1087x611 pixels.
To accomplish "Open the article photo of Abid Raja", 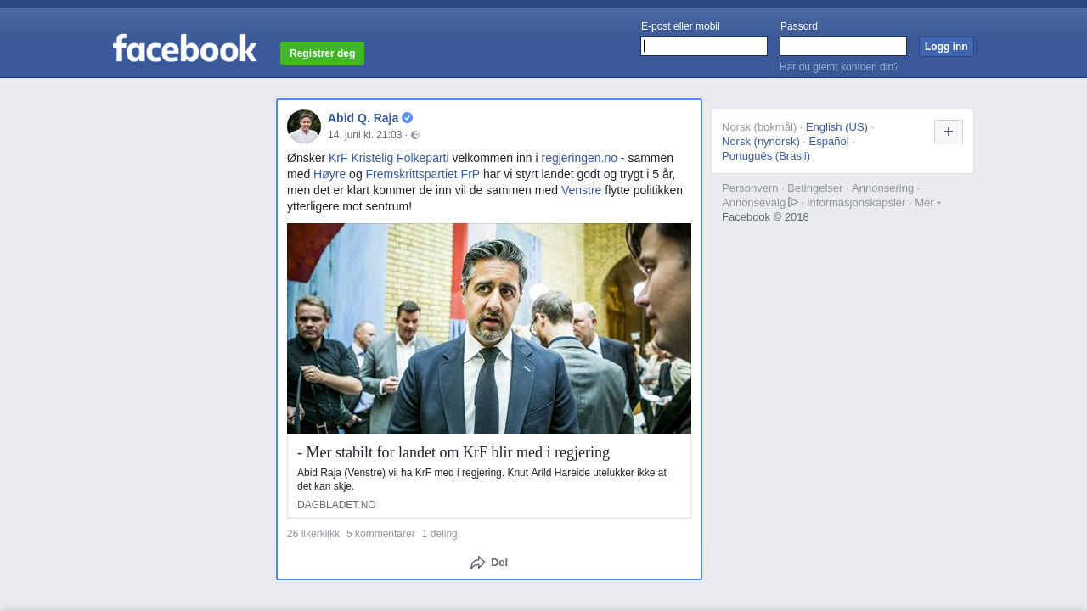I will click(489, 329).
